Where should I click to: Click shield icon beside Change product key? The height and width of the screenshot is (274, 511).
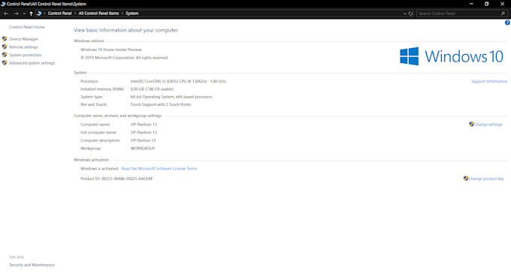pyautogui.click(x=466, y=179)
